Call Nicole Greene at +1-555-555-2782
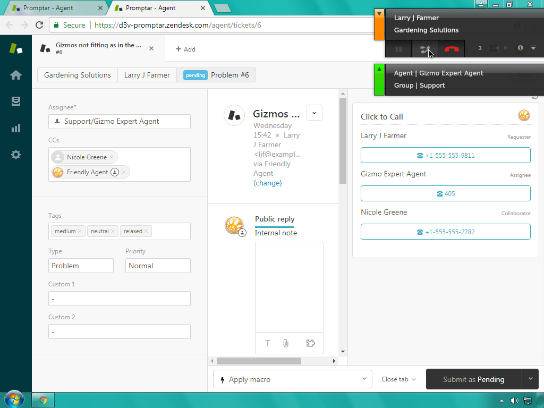This screenshot has height=408, width=544. coord(446,232)
